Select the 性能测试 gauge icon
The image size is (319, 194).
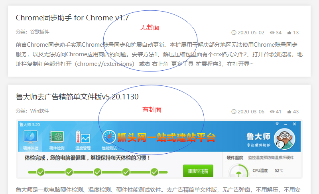[x=109, y=137]
